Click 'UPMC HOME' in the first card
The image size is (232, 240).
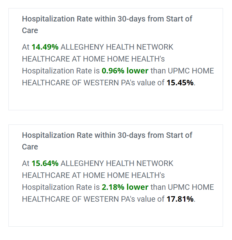[191, 71]
